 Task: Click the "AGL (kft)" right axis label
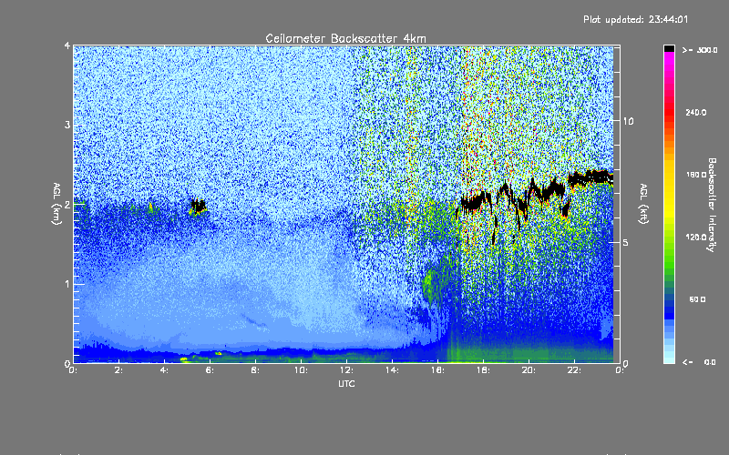click(644, 204)
